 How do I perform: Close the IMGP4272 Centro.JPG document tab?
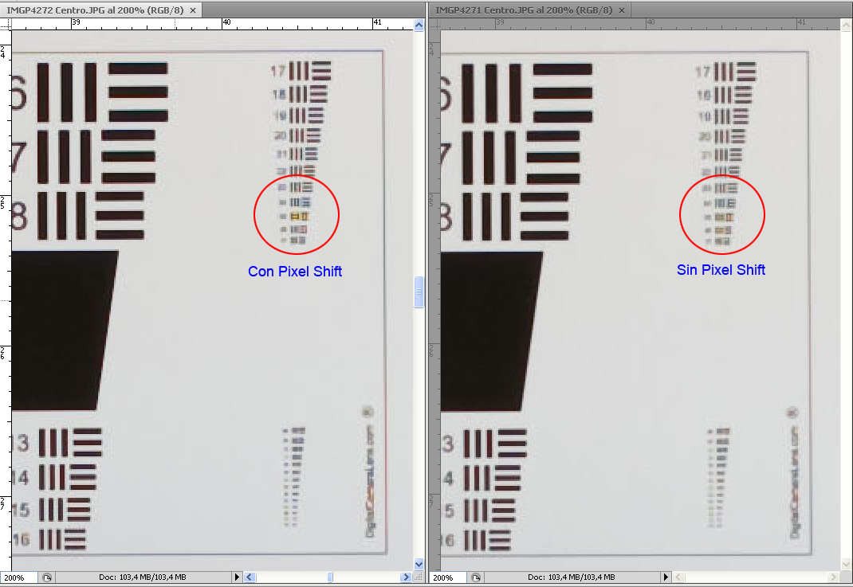tap(193, 10)
